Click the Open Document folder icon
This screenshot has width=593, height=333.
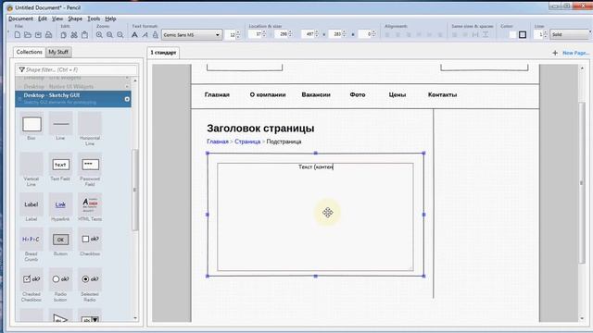[x=28, y=35]
